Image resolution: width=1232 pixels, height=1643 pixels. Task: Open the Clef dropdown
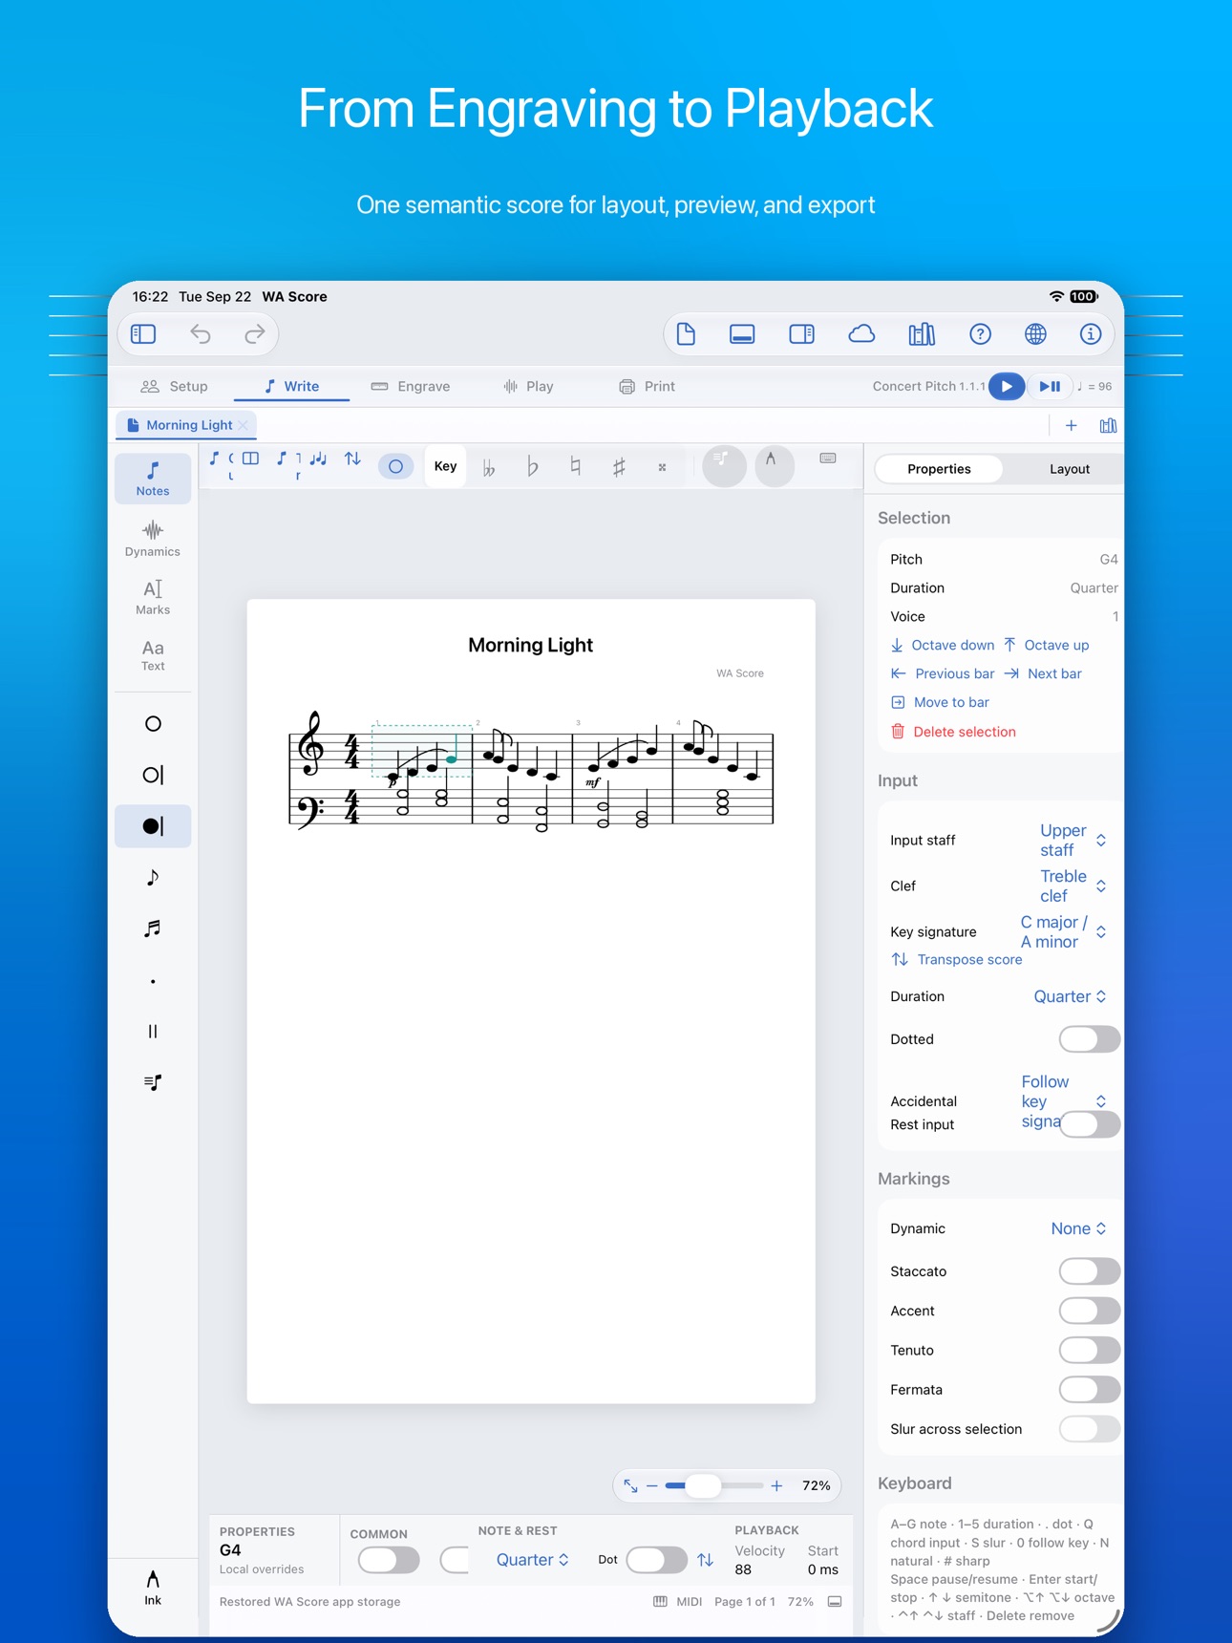[x=1073, y=886]
